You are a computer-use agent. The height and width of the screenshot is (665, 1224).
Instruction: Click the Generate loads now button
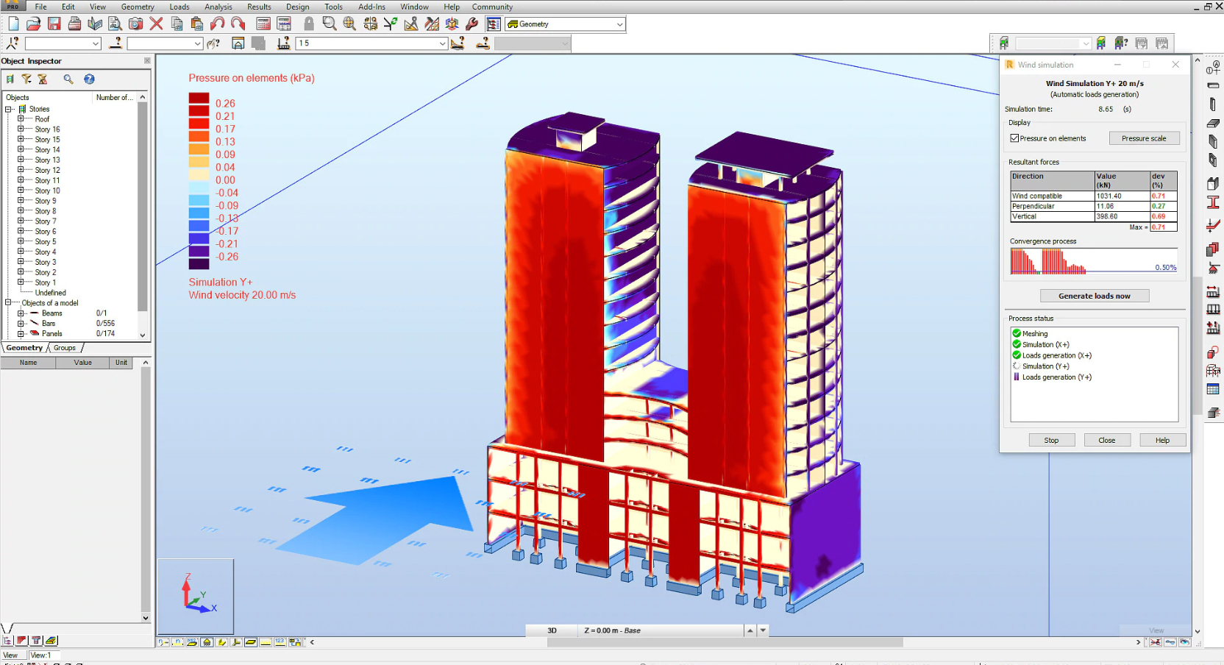pyautogui.click(x=1094, y=296)
